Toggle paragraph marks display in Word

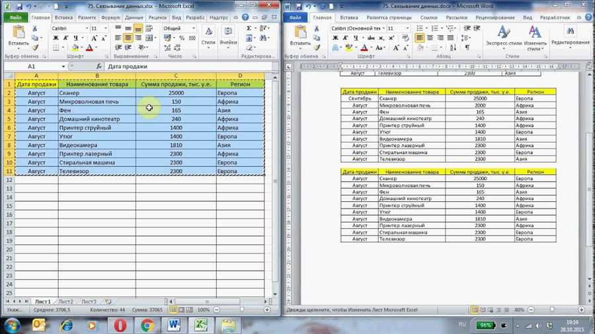pos(467,48)
